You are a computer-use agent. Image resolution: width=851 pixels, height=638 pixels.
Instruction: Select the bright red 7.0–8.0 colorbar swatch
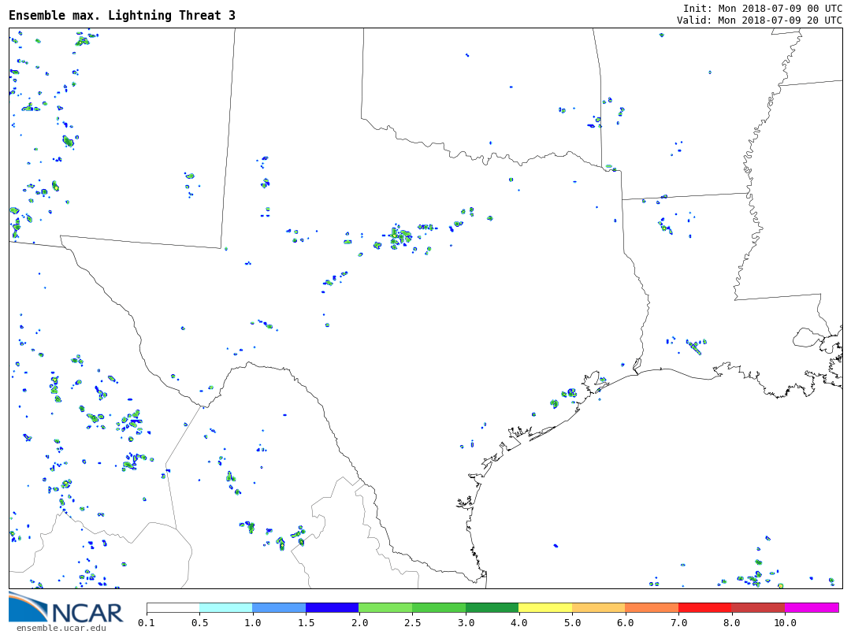click(x=704, y=607)
